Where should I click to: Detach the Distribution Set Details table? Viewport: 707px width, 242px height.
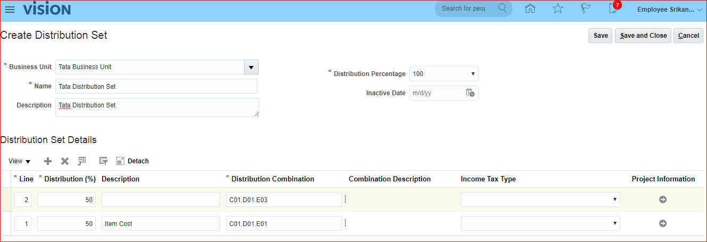coord(132,161)
